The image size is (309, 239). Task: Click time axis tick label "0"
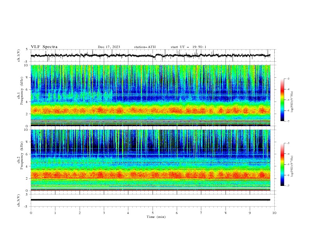coord(31,213)
